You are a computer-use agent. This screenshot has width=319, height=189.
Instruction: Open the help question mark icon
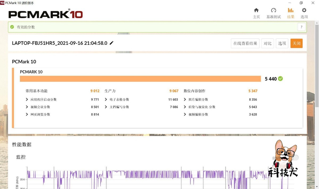point(301,27)
